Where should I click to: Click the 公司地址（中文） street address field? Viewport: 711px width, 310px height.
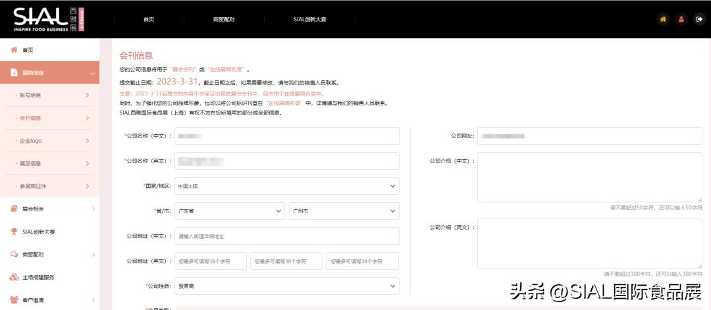pyautogui.click(x=287, y=236)
